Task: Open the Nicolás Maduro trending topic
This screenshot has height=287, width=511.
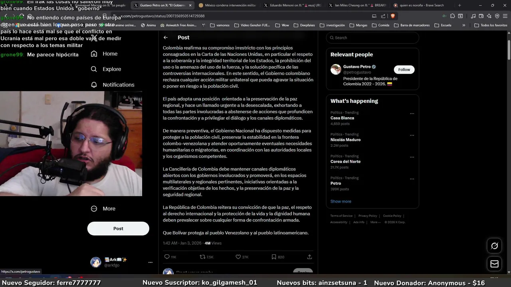Action: click(x=345, y=140)
